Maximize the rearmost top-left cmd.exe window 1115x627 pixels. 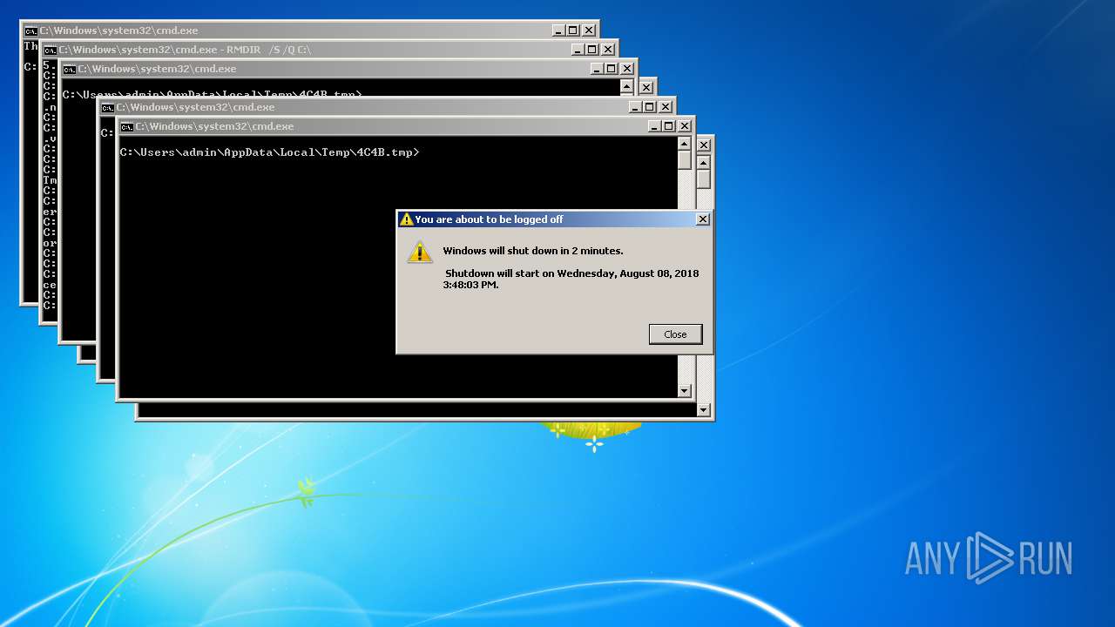tap(572, 30)
